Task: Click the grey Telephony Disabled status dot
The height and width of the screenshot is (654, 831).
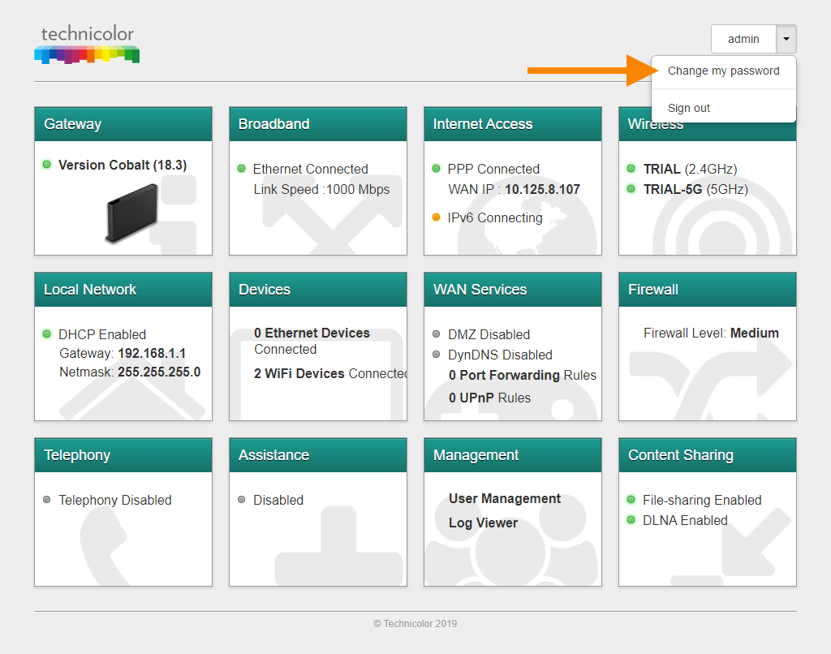Action: 47,500
